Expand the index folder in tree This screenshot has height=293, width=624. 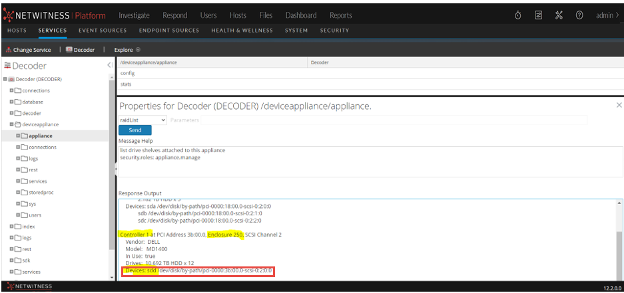point(11,227)
